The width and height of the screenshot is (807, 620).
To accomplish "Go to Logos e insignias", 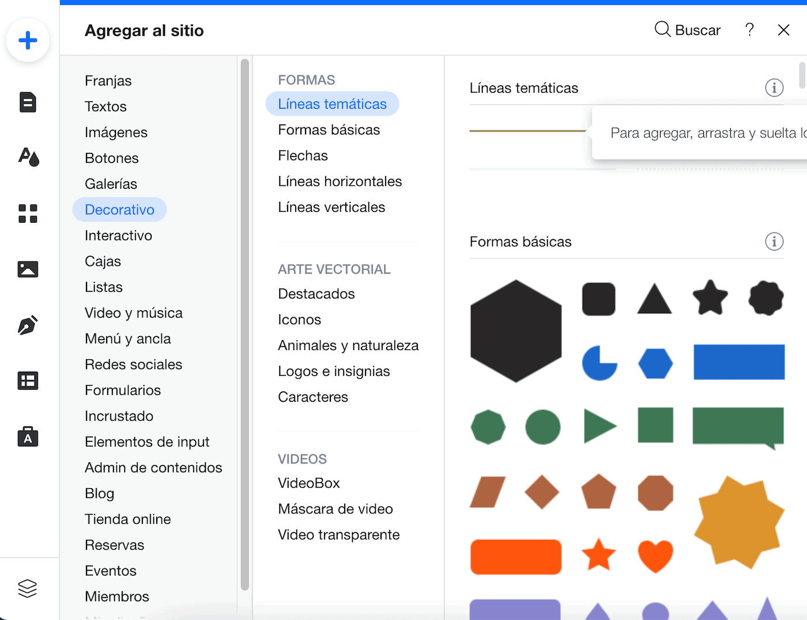I will pyautogui.click(x=334, y=371).
